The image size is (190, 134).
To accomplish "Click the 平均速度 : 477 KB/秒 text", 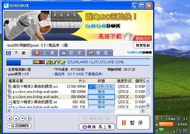I will point(69,69).
